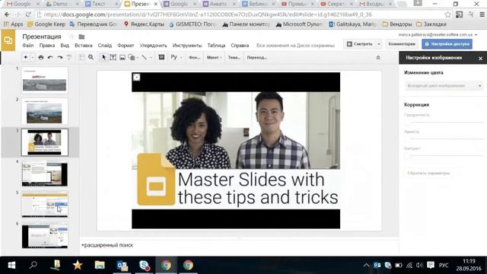Click the new slide plus icon
The width and height of the screenshot is (487, 274).
[25, 58]
